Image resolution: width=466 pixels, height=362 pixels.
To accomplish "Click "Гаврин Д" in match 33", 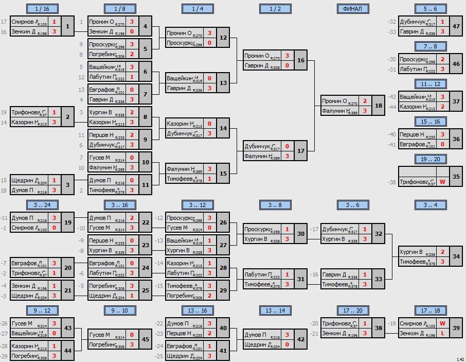I will click(x=334, y=274).
